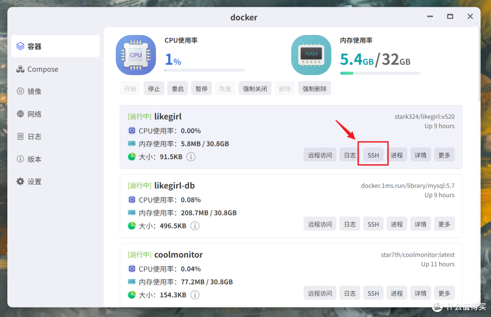View 日志 for coolmonitor container
This screenshot has width=491, height=317.
click(350, 293)
